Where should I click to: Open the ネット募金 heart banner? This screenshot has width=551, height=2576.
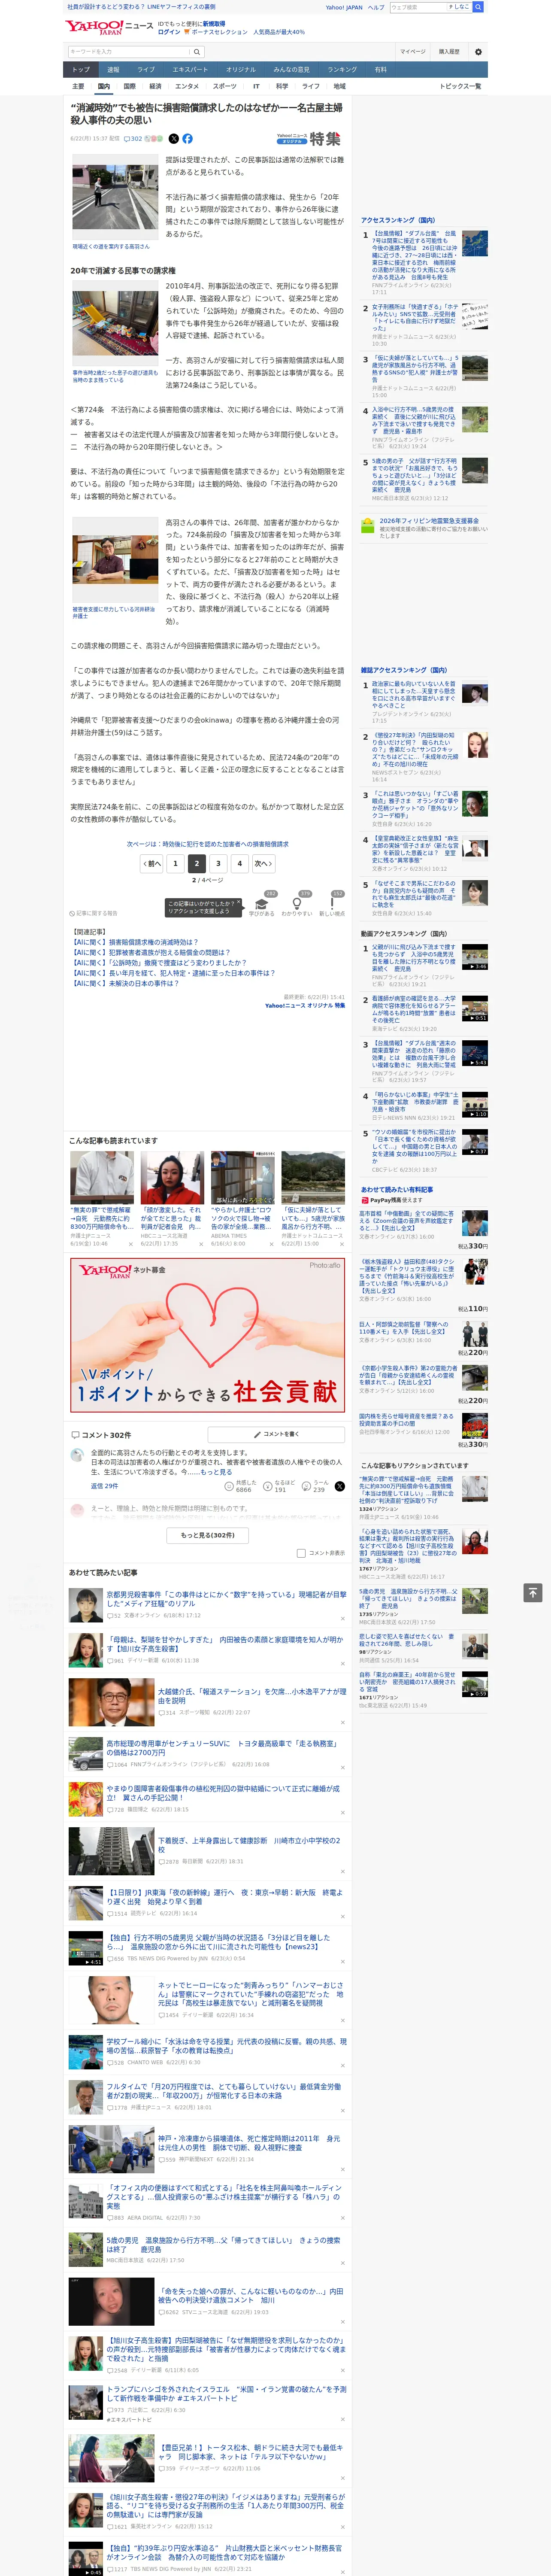[x=207, y=1334]
